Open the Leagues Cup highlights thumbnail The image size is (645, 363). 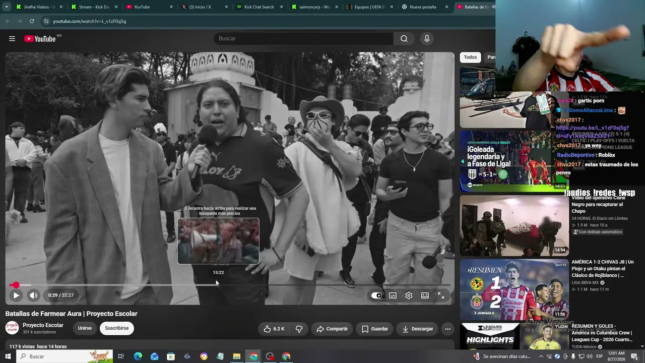coord(514,336)
